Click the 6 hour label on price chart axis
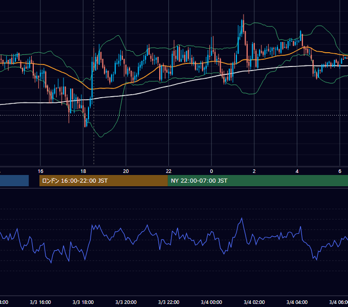This screenshot has width=348, height=307. [340, 171]
